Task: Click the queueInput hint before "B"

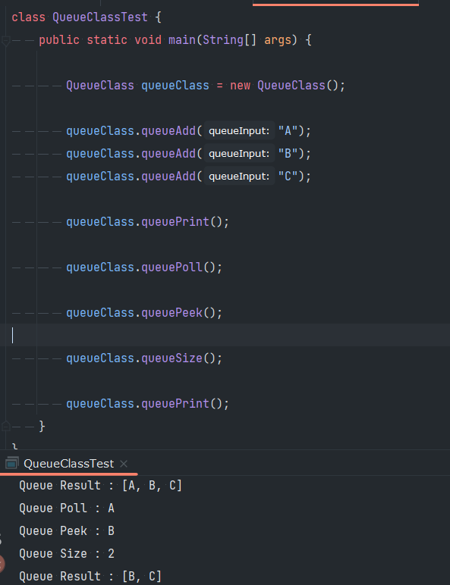Action: [239, 154]
